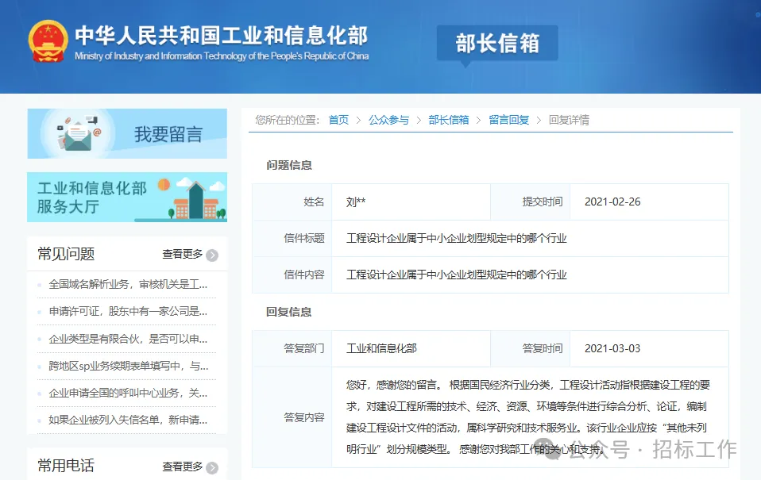The image size is (761, 480).
Task: Click the submit date 2021-02-26
Action: [612, 202]
